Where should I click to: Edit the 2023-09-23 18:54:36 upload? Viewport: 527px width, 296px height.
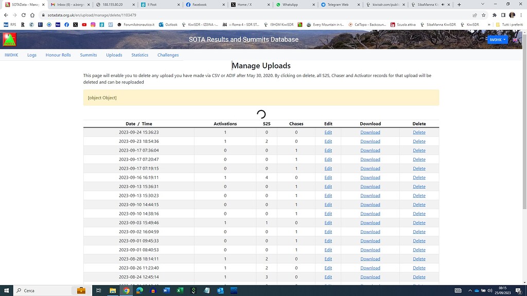pos(328,141)
